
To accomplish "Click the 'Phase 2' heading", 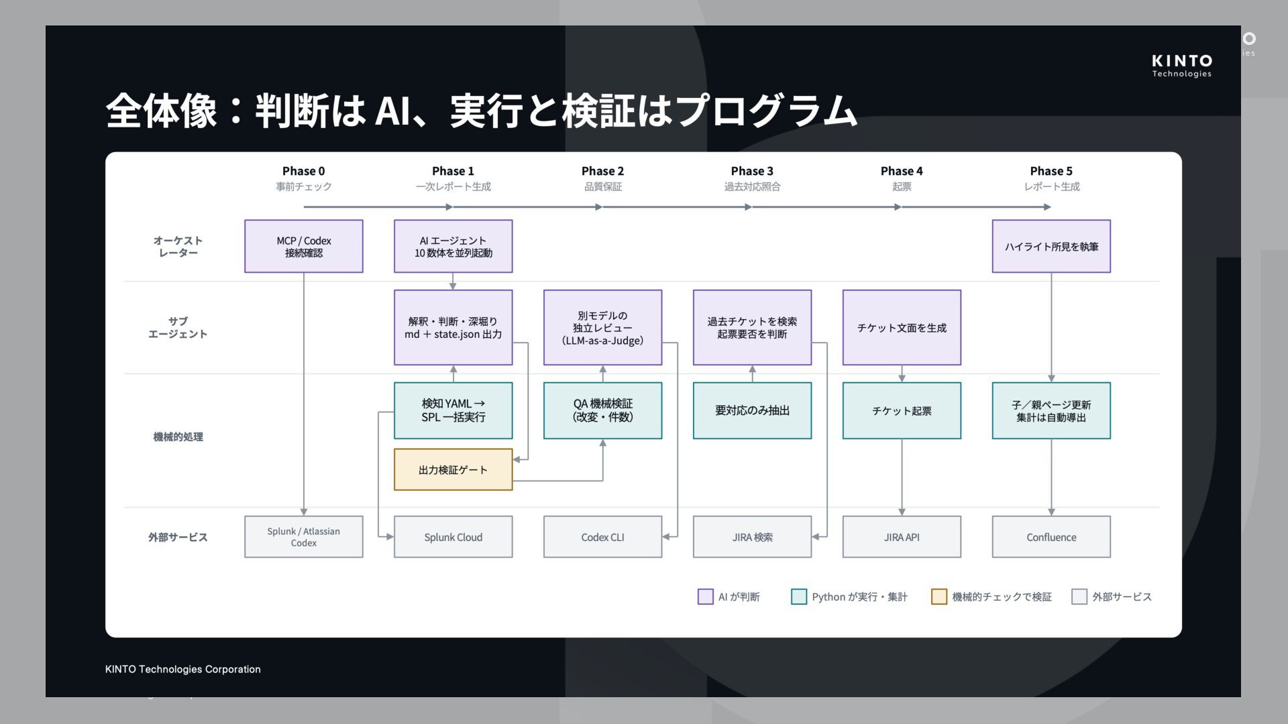I will [x=603, y=171].
